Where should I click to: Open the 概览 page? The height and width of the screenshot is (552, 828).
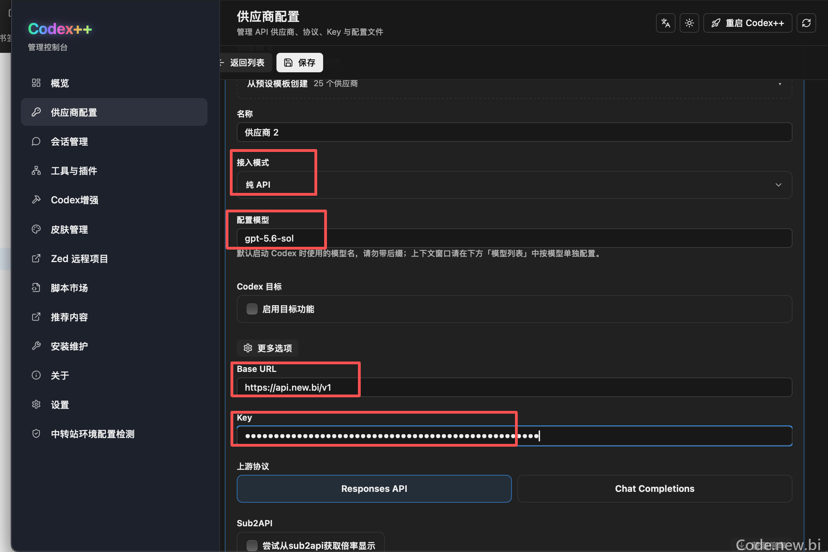(114, 83)
